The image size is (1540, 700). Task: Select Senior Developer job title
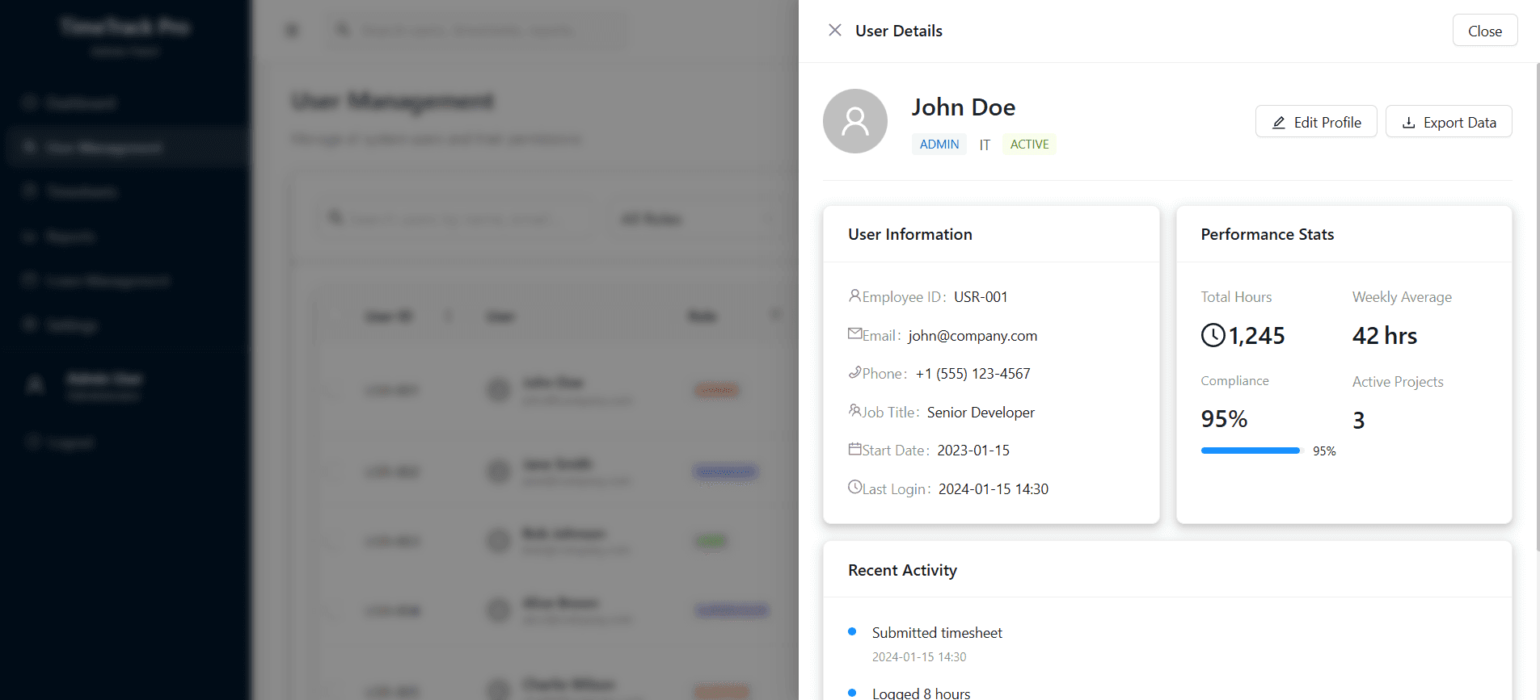[x=981, y=413]
